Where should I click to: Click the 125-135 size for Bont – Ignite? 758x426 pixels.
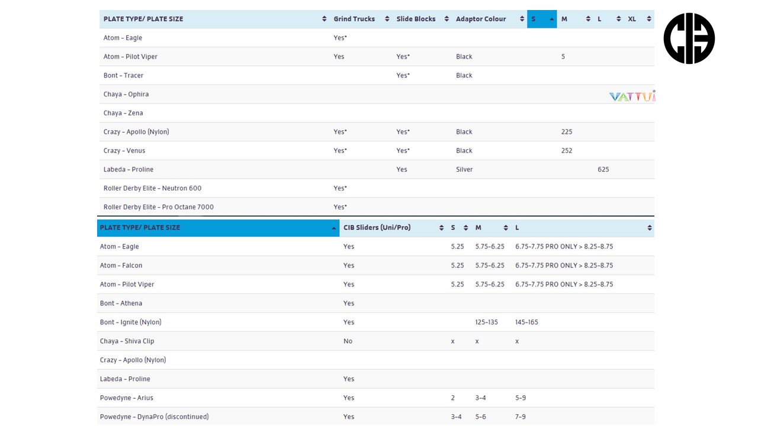486,322
